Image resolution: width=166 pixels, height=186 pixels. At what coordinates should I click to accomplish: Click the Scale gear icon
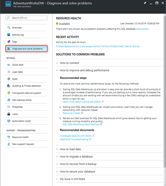9,79
